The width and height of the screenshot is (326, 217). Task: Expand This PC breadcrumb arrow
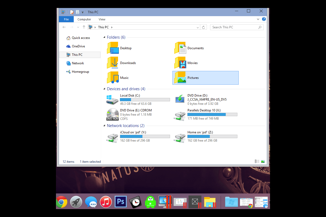(x=112, y=27)
